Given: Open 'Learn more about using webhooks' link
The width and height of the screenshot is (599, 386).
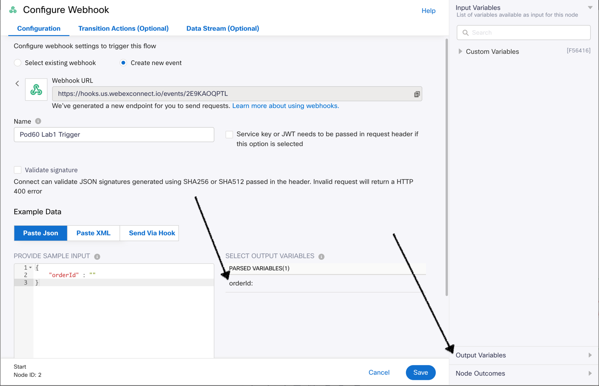Looking at the screenshot, I should click(x=286, y=106).
